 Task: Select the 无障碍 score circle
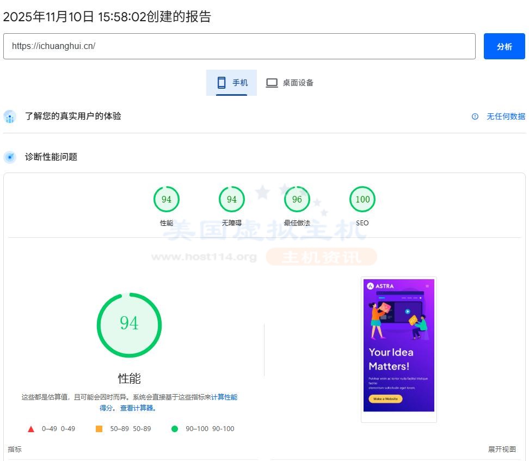[x=231, y=199]
